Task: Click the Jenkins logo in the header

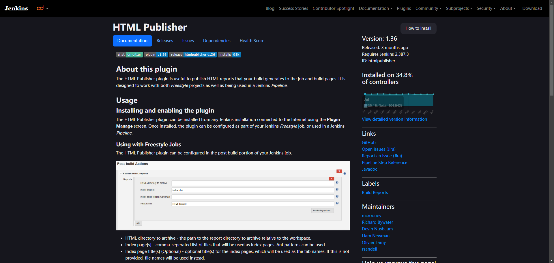Action: (x=16, y=8)
